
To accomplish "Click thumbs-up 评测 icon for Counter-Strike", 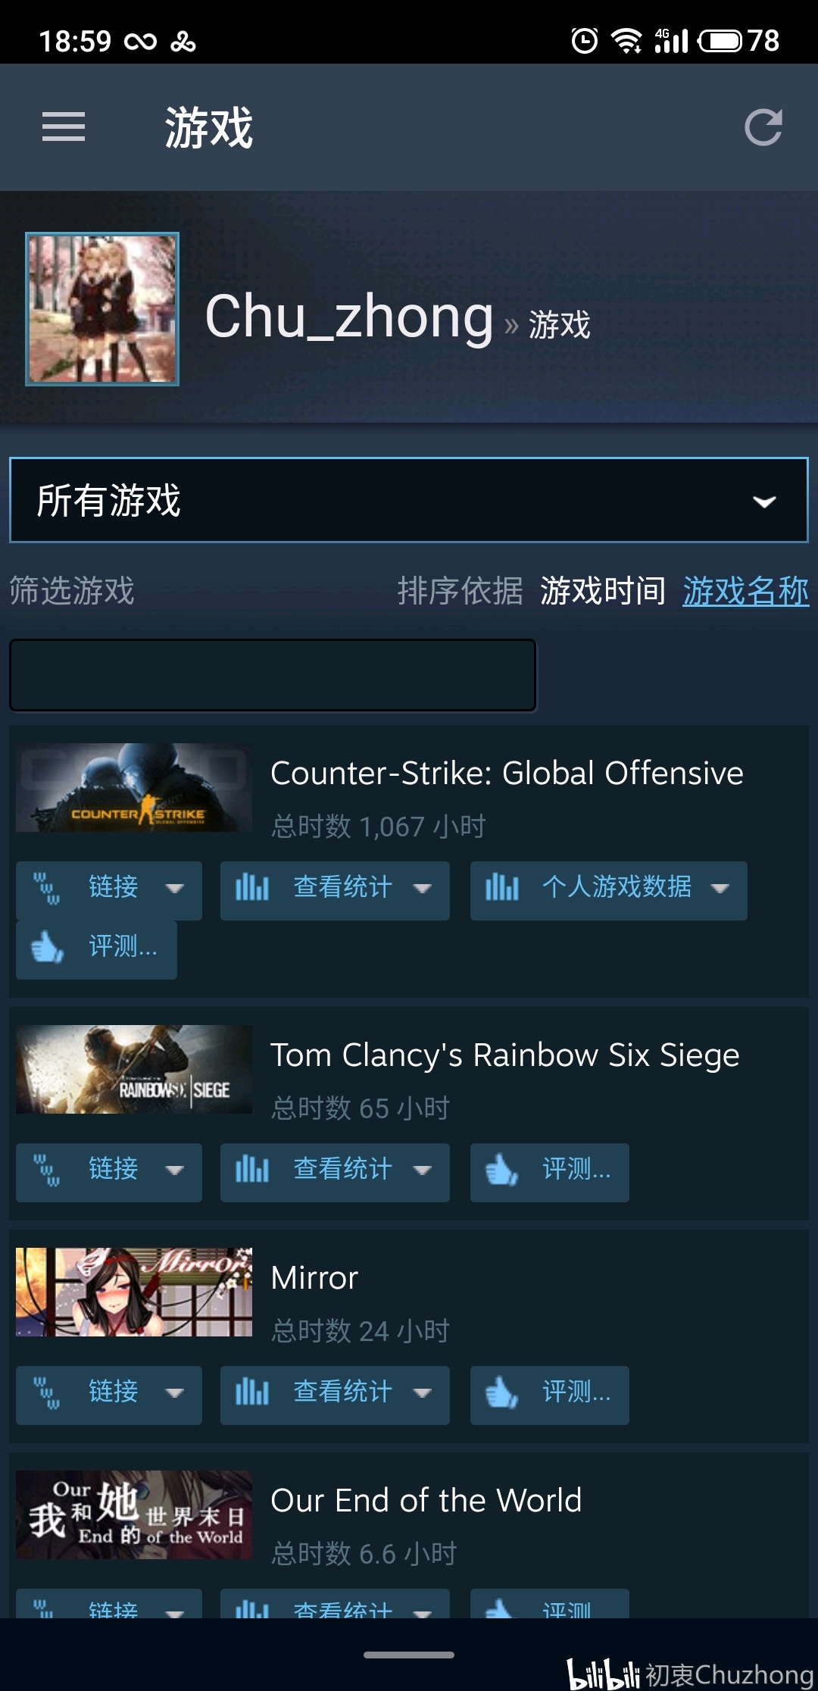I will click(x=47, y=946).
